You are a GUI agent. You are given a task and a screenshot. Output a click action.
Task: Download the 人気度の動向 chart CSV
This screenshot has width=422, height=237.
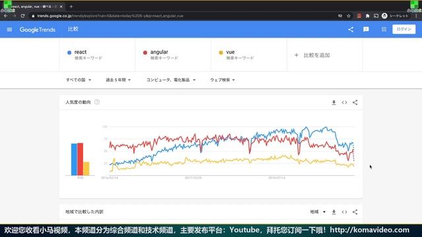point(334,103)
